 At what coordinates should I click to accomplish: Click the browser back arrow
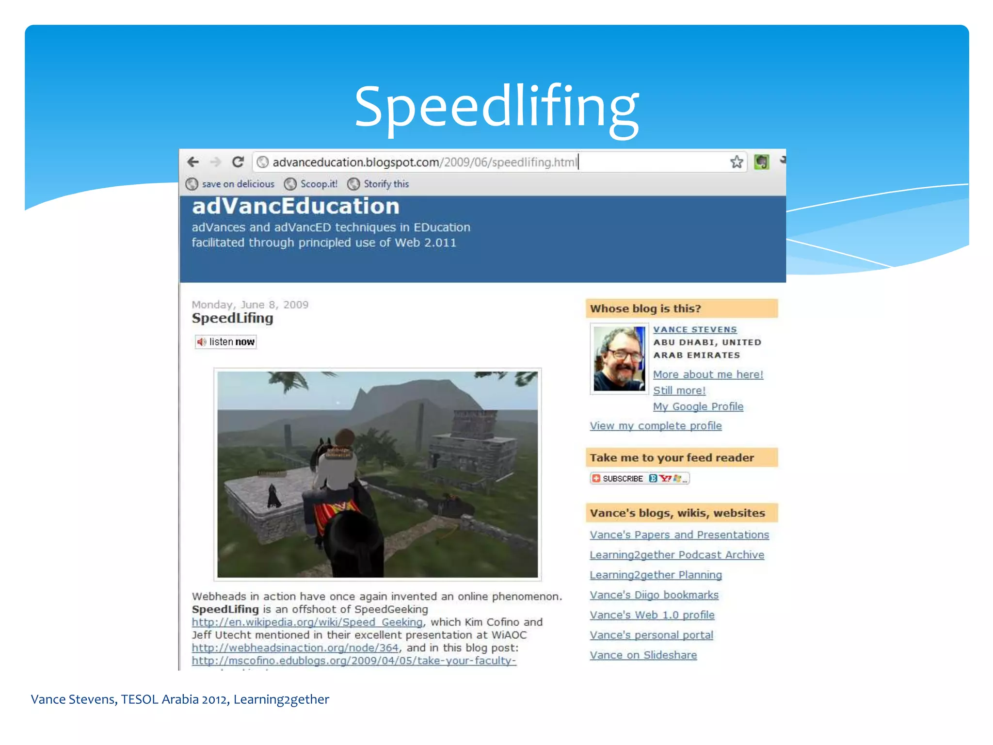click(x=193, y=162)
